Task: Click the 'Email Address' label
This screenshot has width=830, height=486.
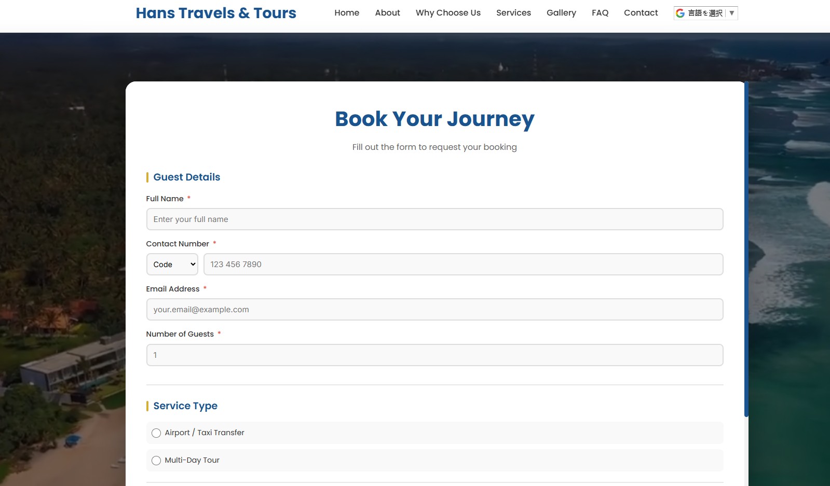Action: pos(173,289)
